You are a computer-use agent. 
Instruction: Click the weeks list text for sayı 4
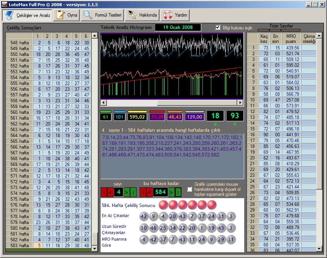click(172, 146)
